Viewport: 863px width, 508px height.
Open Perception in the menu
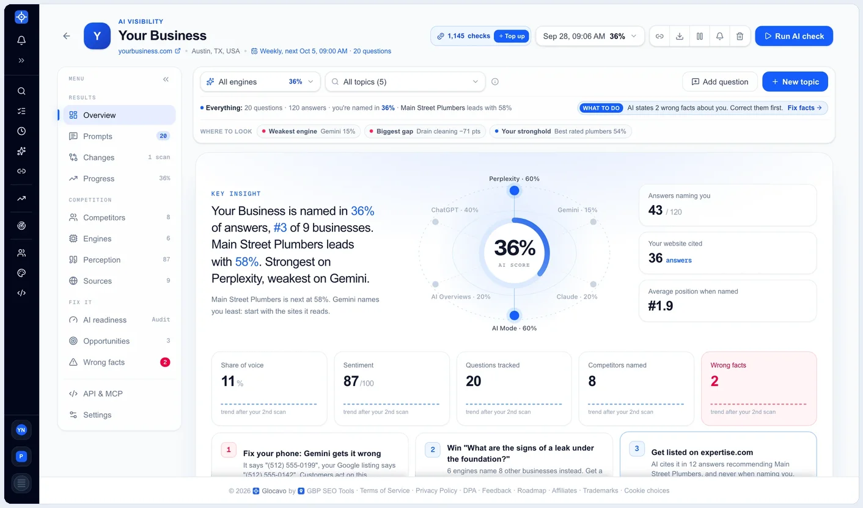pyautogui.click(x=119, y=259)
